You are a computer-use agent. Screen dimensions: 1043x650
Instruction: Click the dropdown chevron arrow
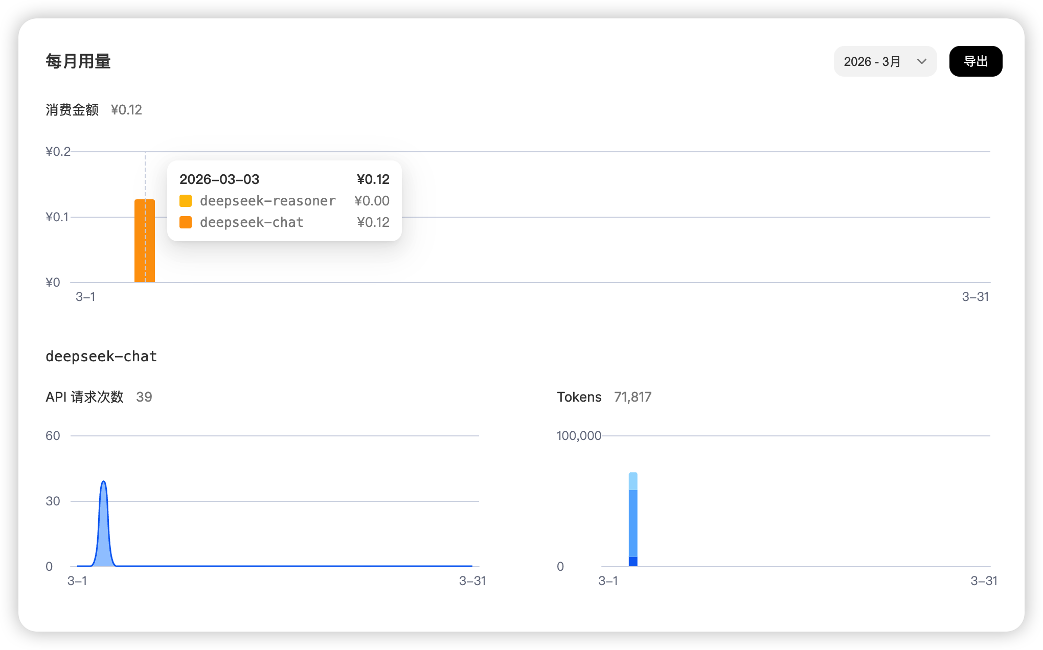[x=921, y=62]
